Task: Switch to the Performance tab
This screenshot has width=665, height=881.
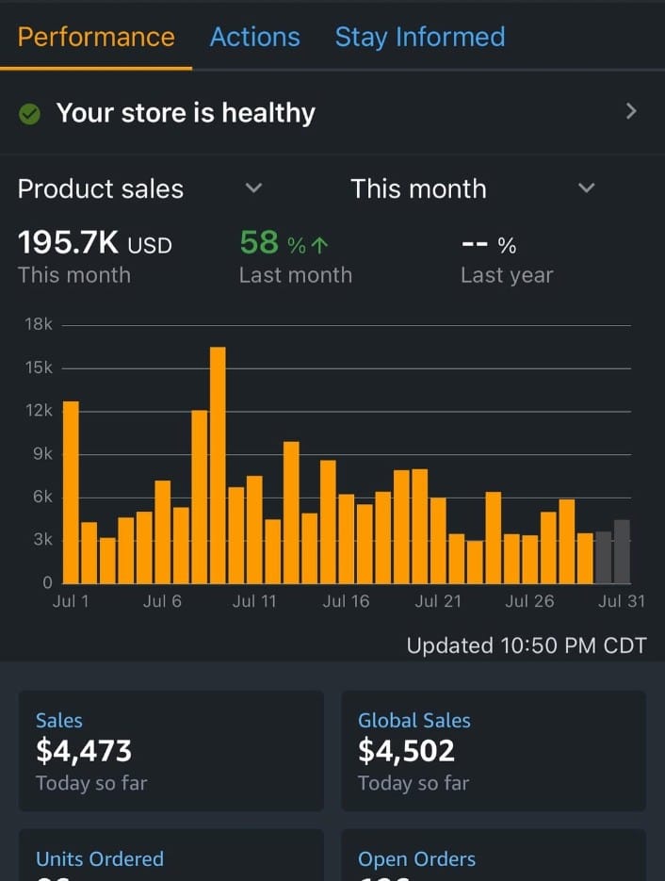Action: (96, 37)
